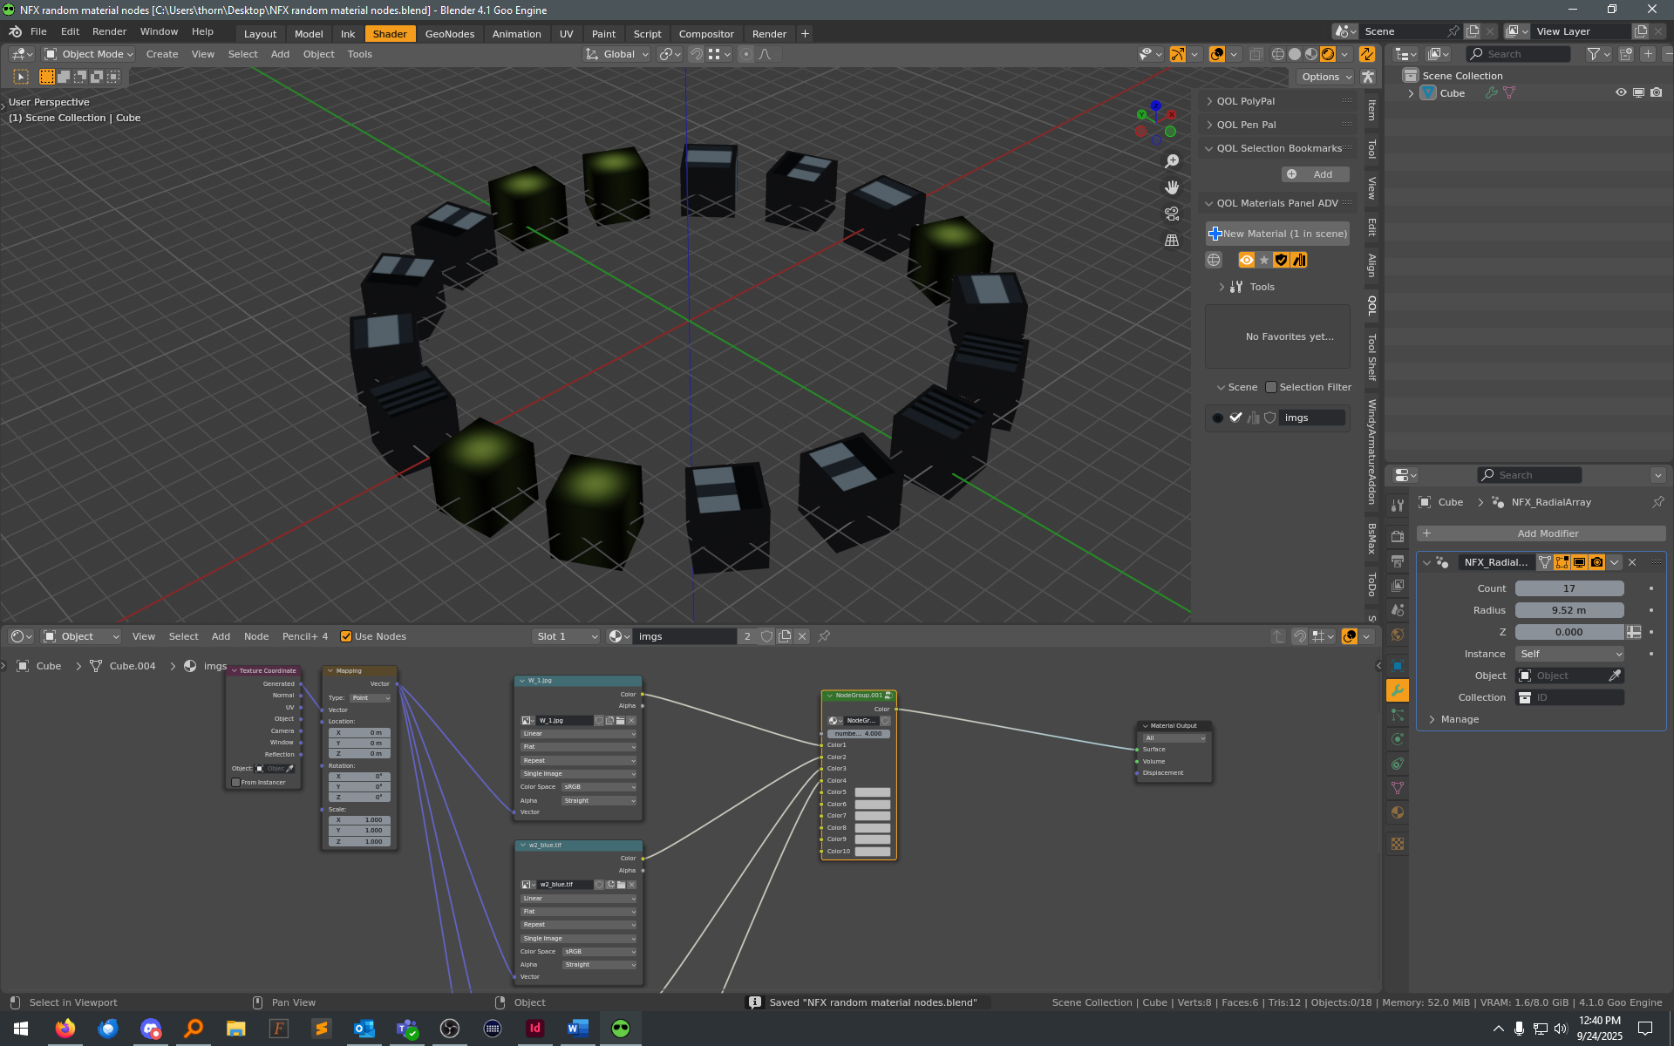Screen dimensions: 1674x1046
Task: Select wireframe viewport shading mode
Action: (x=1278, y=54)
